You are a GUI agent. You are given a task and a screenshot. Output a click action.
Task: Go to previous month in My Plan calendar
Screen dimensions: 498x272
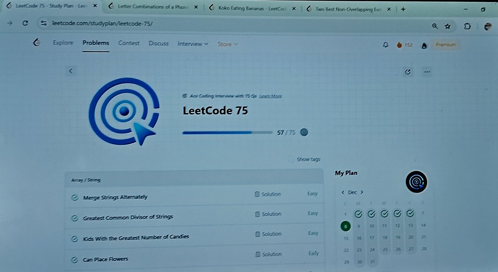343,192
